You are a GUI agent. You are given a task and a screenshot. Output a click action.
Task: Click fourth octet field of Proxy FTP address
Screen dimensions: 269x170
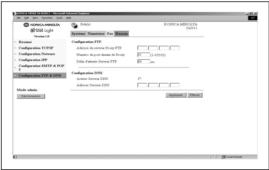pos(175,48)
